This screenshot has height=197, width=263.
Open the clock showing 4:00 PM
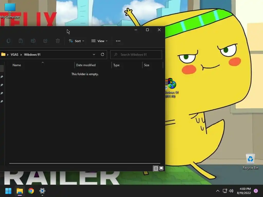tap(244, 191)
